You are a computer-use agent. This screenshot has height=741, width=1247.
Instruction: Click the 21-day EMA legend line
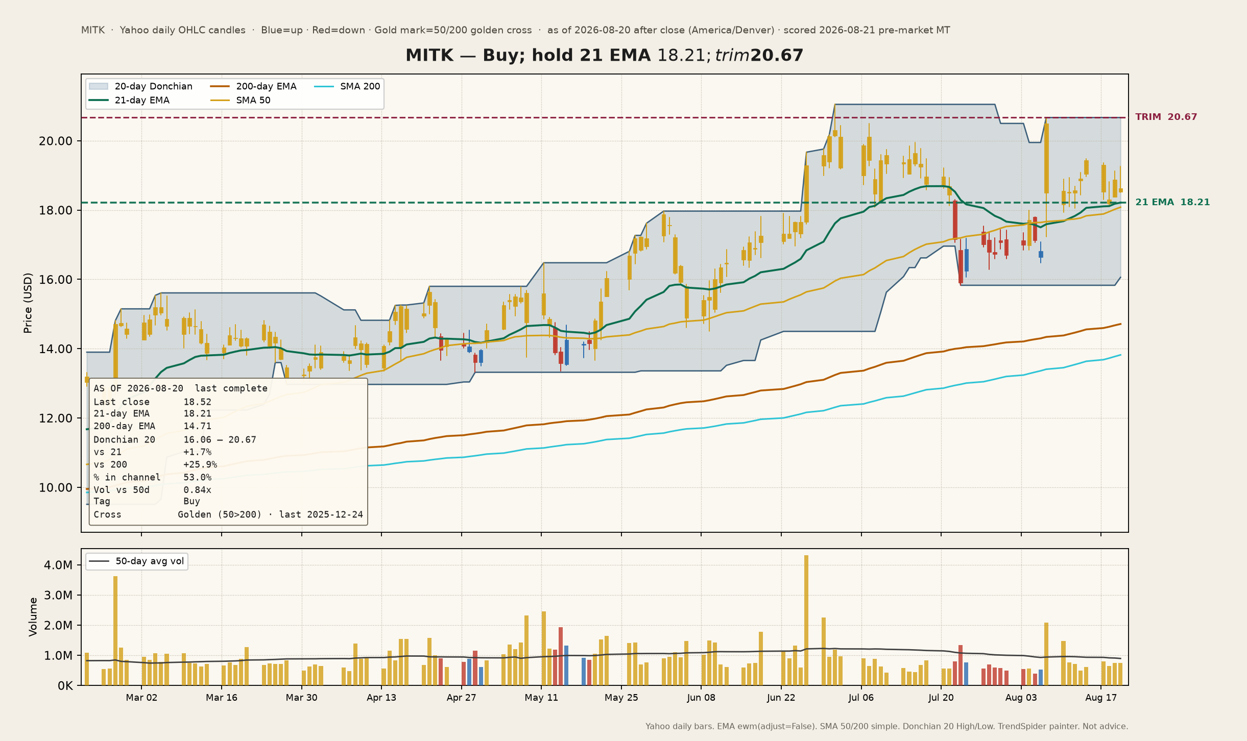pos(99,100)
